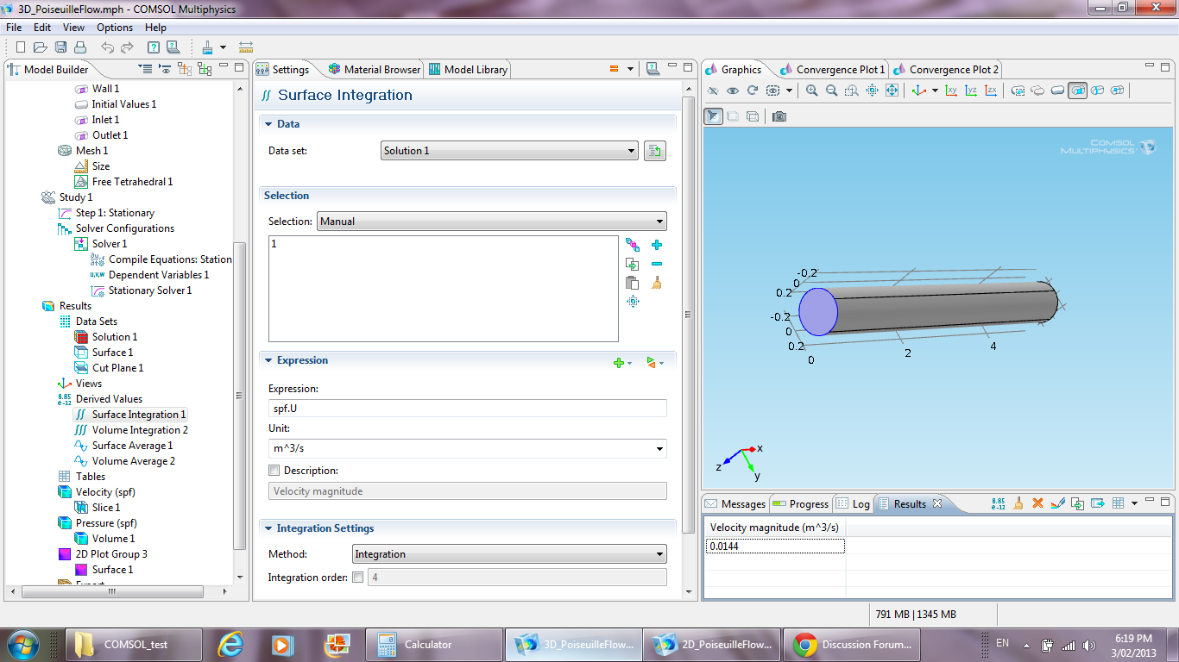1179x662 pixels.
Task: Collapse the Integration Settings section header
Action: click(468, 528)
